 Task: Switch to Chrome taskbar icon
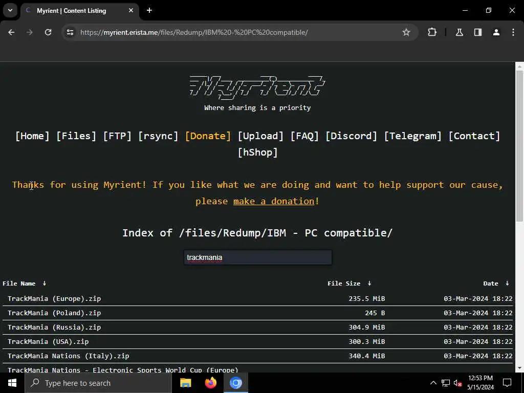[235, 383]
